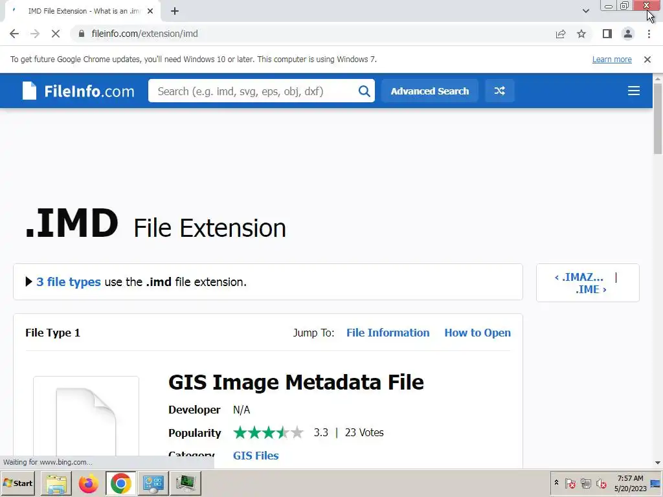Open Advanced Search
The height and width of the screenshot is (497, 663).
tap(430, 91)
